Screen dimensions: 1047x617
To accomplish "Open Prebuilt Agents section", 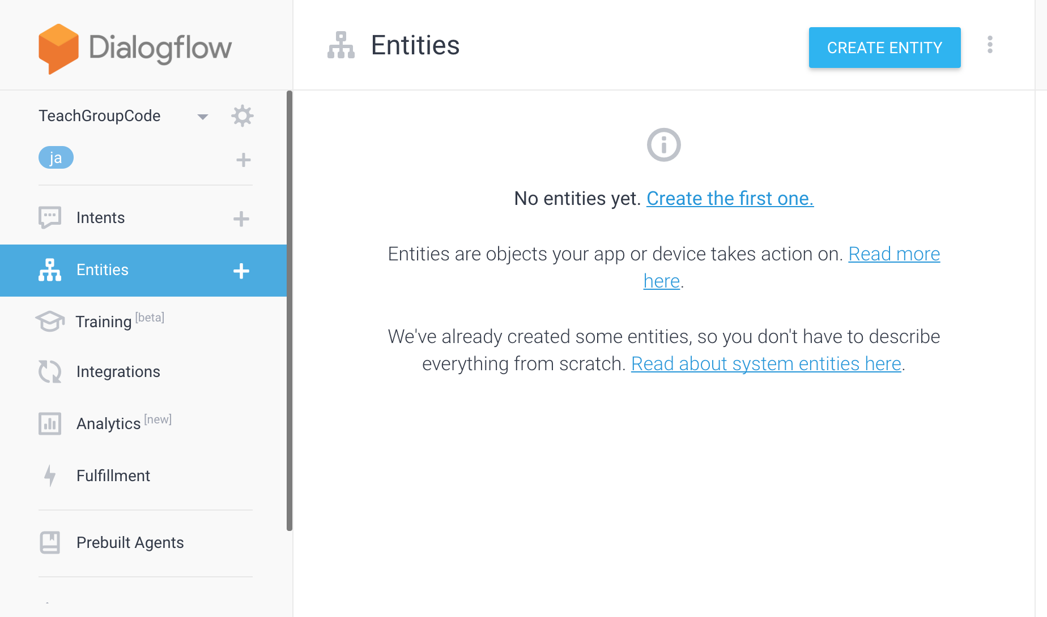I will click(x=130, y=543).
